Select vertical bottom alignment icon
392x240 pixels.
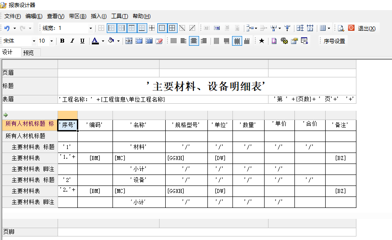coord(247,41)
